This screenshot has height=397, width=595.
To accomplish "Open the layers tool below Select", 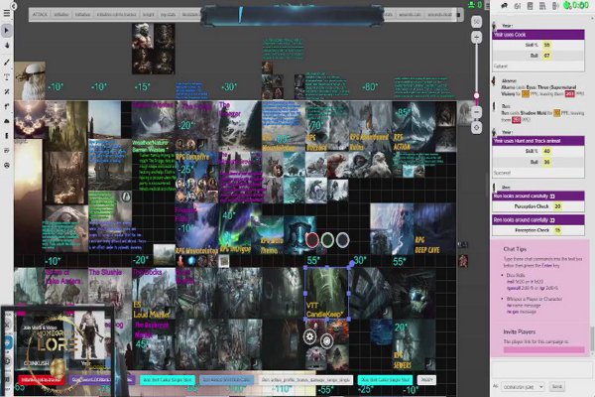I will click(x=7, y=46).
